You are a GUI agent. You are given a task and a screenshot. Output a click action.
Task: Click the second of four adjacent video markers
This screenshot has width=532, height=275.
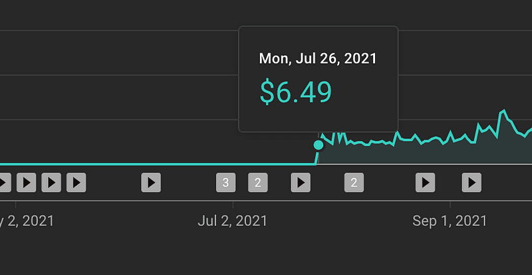(x=27, y=183)
